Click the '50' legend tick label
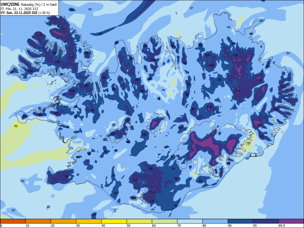Image resolution: width=304 pixels, height=228 pixels. point(129,226)
